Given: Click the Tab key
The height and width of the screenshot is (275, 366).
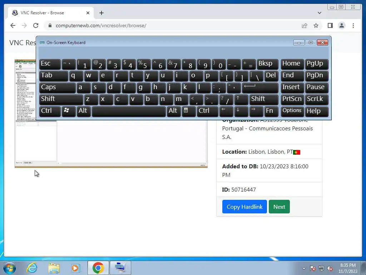Looking at the screenshot, I should pyautogui.click(x=54, y=76).
